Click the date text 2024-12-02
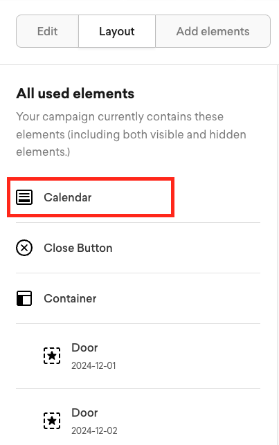The height and width of the screenshot is (445, 279). [x=94, y=430]
